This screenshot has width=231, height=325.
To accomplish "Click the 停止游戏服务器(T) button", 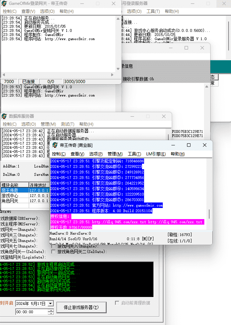I will [x=81, y=307].
